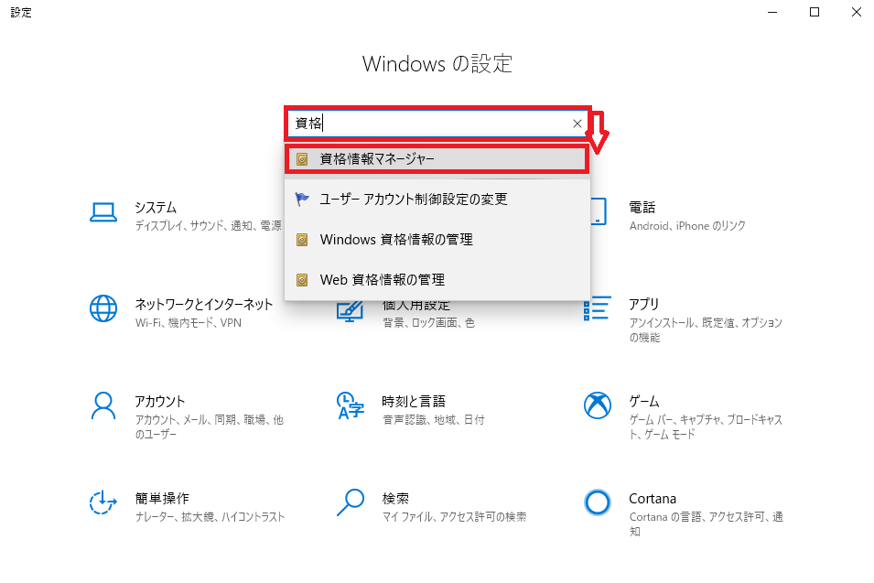Viewport: 874px width, 583px height.
Task: Click the ナレーター、拡大鏡、ハイコントラスト description
Action: (210, 517)
